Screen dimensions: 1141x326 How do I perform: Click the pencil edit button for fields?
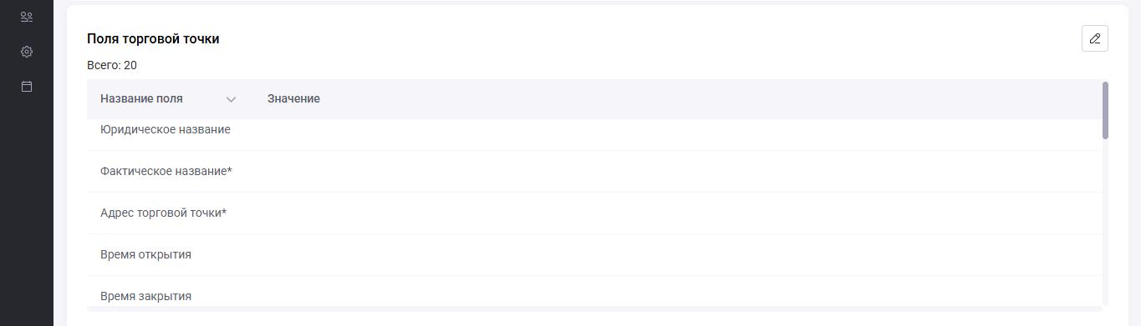[x=1094, y=38]
